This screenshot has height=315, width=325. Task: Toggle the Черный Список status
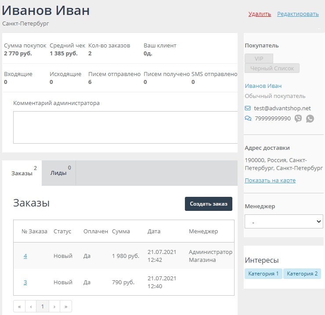point(272,68)
